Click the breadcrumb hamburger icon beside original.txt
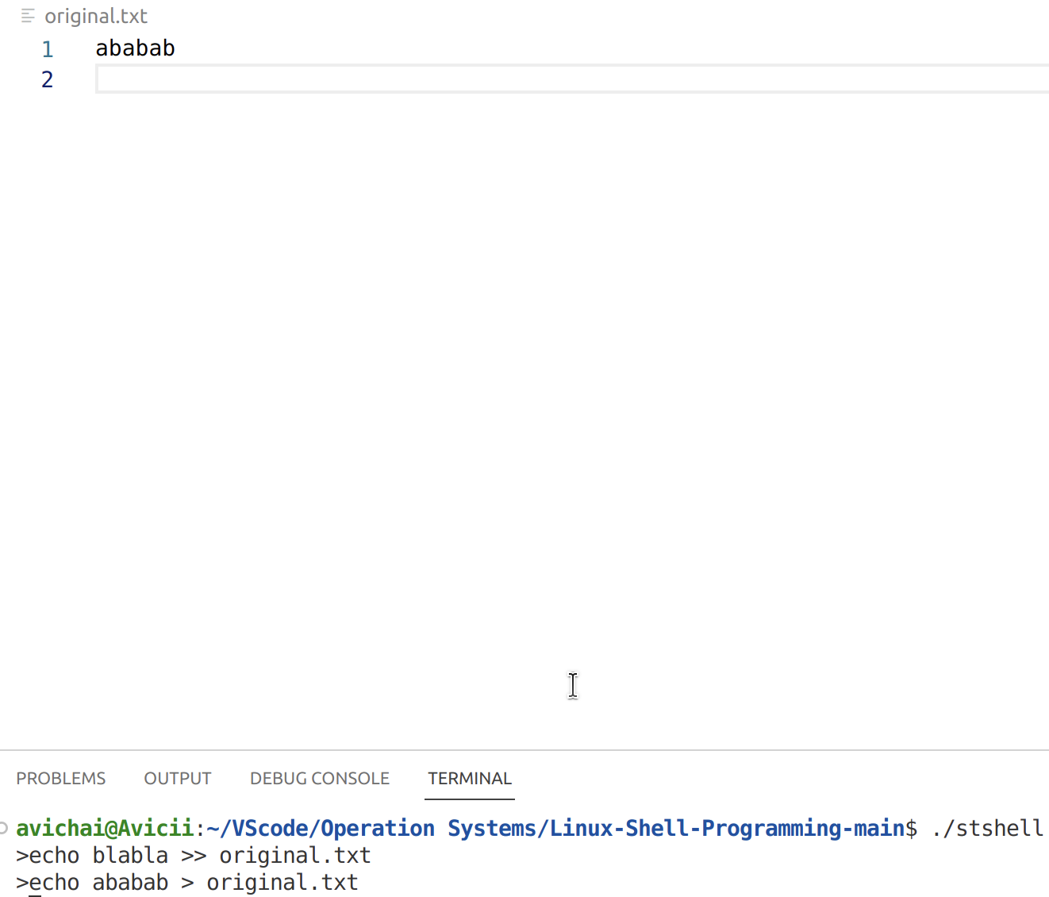The image size is (1049, 897). tap(27, 15)
